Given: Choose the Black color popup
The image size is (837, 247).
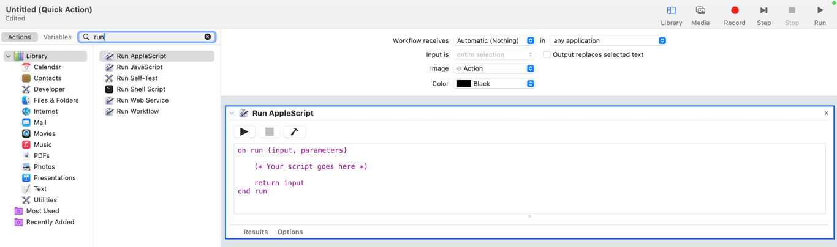Looking at the screenshot, I should tap(494, 84).
